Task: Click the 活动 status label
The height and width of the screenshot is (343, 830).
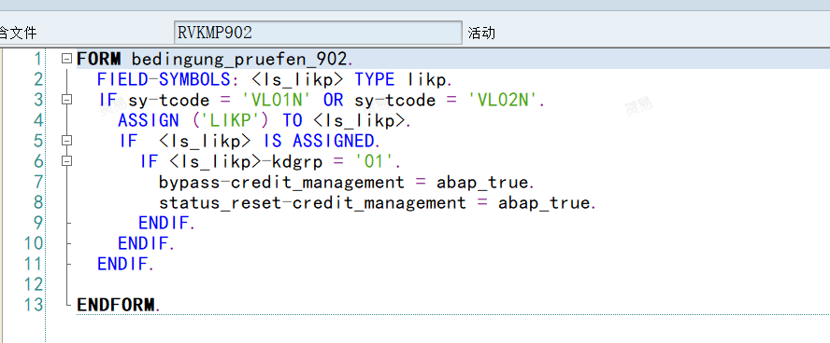Action: tap(481, 34)
